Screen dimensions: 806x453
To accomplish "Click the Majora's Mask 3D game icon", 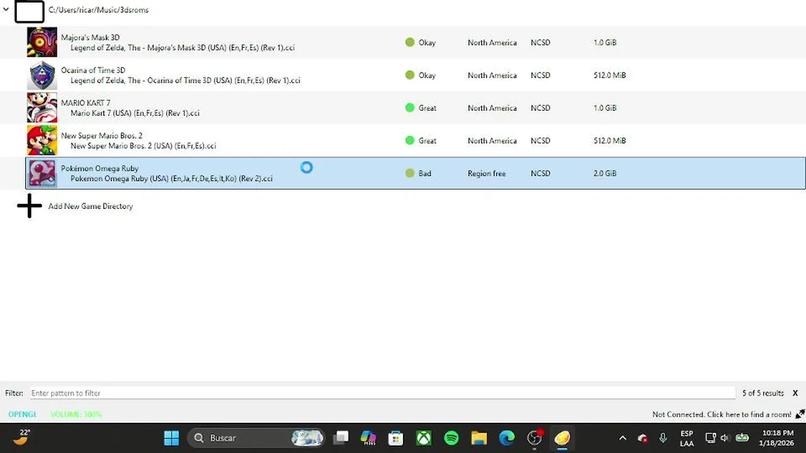I will (x=42, y=43).
